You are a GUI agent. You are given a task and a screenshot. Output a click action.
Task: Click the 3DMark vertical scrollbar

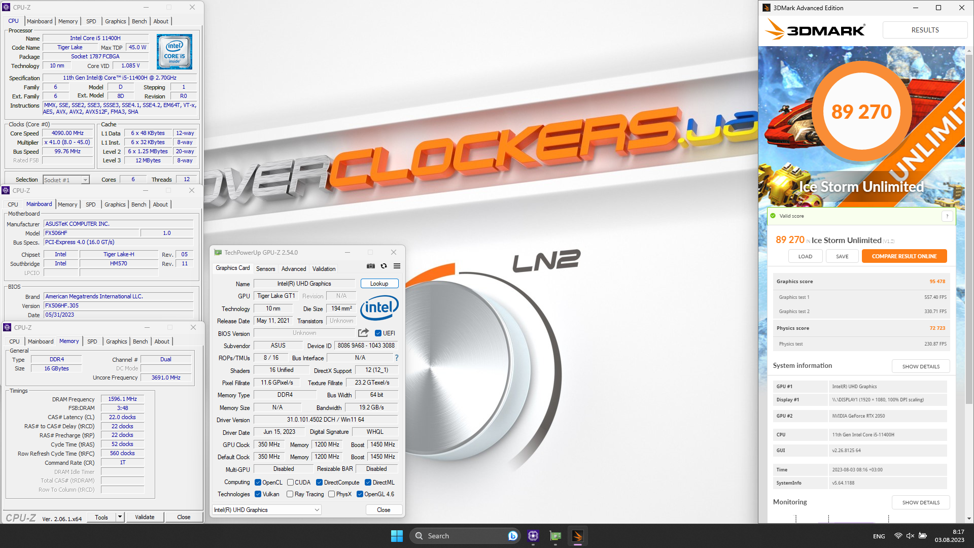click(x=969, y=228)
